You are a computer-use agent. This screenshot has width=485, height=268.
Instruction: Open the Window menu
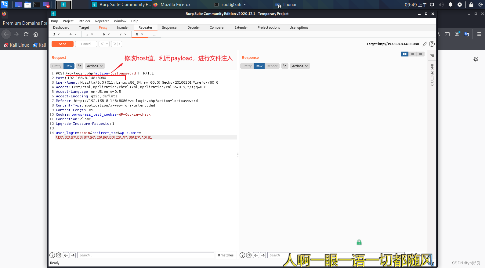pos(120,21)
